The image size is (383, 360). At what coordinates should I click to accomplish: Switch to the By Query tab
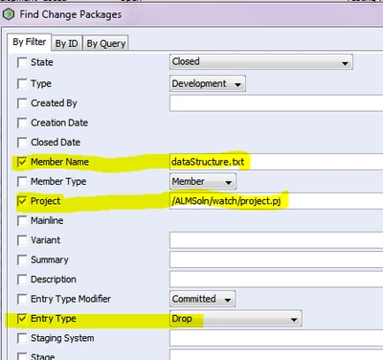click(x=106, y=43)
